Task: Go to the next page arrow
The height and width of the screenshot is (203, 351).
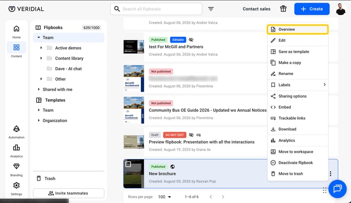Action: click(223, 197)
